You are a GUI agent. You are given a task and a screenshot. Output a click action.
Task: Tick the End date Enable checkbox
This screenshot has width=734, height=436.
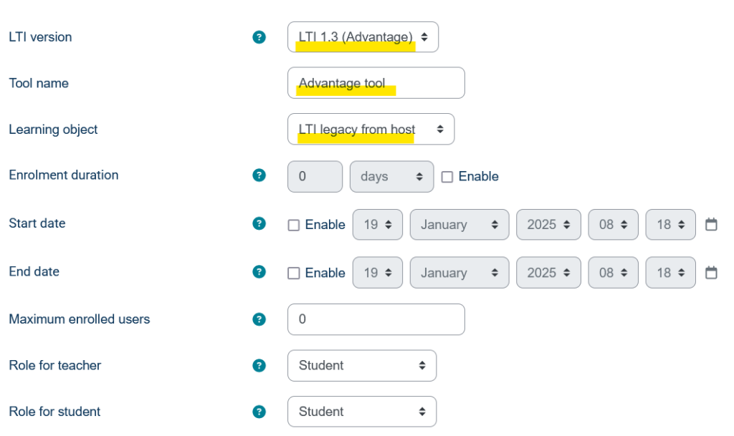click(x=294, y=273)
